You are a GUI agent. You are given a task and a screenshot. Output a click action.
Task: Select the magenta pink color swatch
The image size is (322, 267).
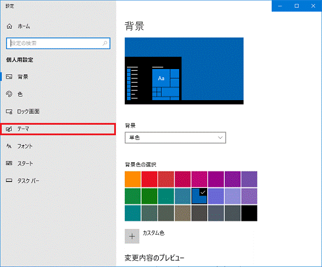(x=199, y=179)
